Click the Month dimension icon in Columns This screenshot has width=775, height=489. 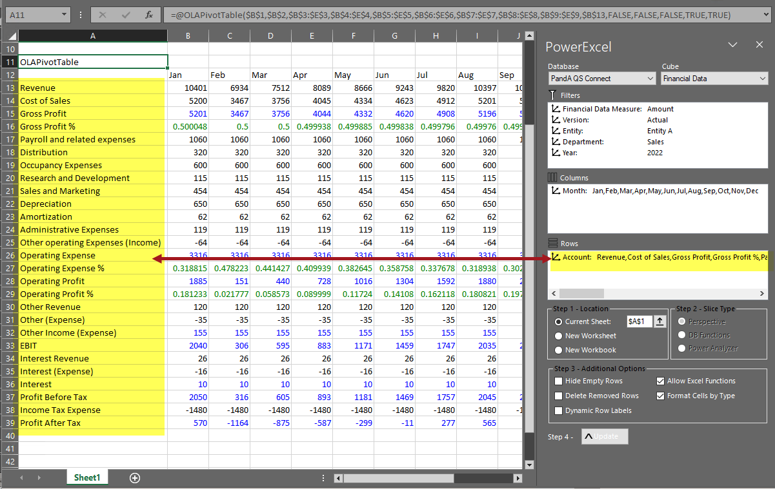556,191
